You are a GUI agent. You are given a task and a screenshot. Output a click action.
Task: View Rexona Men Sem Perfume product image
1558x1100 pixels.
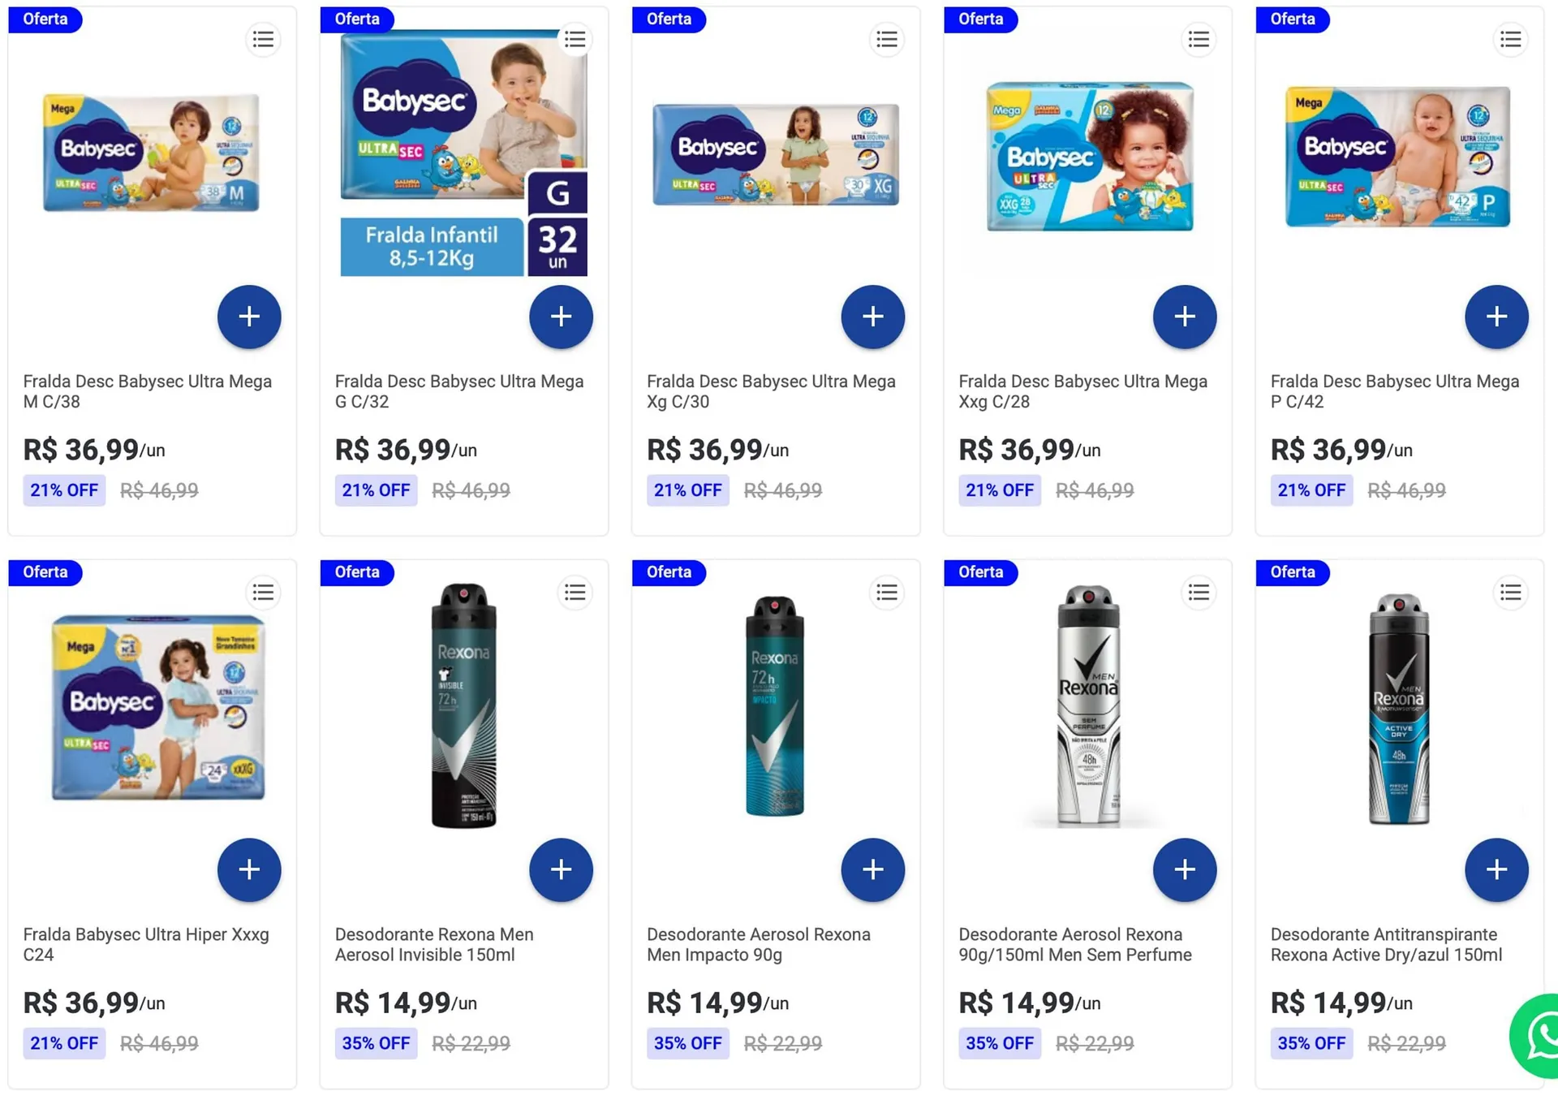(1087, 705)
